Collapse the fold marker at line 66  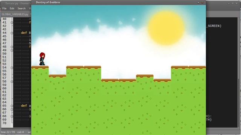(x=12, y=109)
